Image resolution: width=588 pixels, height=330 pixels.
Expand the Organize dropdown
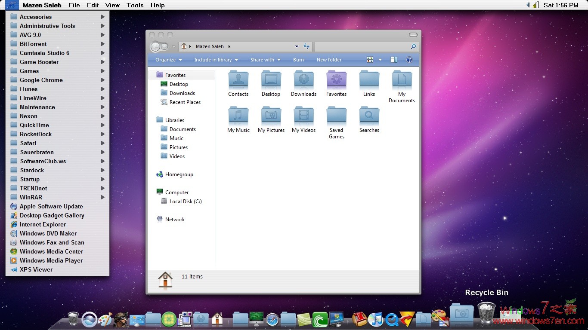point(168,60)
